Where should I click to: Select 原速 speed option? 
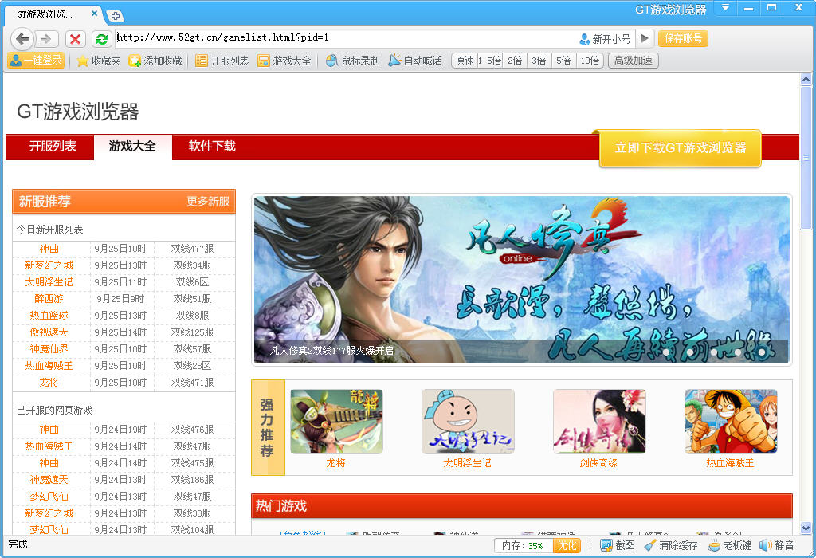pyautogui.click(x=465, y=61)
